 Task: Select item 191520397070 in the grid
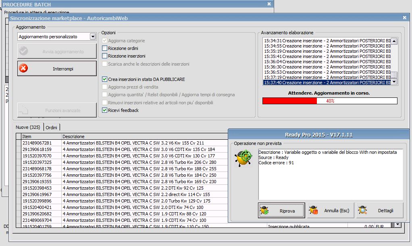click(37, 156)
